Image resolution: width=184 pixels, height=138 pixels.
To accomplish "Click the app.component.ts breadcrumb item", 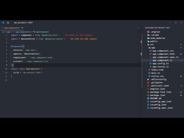I will tap(23, 32).
